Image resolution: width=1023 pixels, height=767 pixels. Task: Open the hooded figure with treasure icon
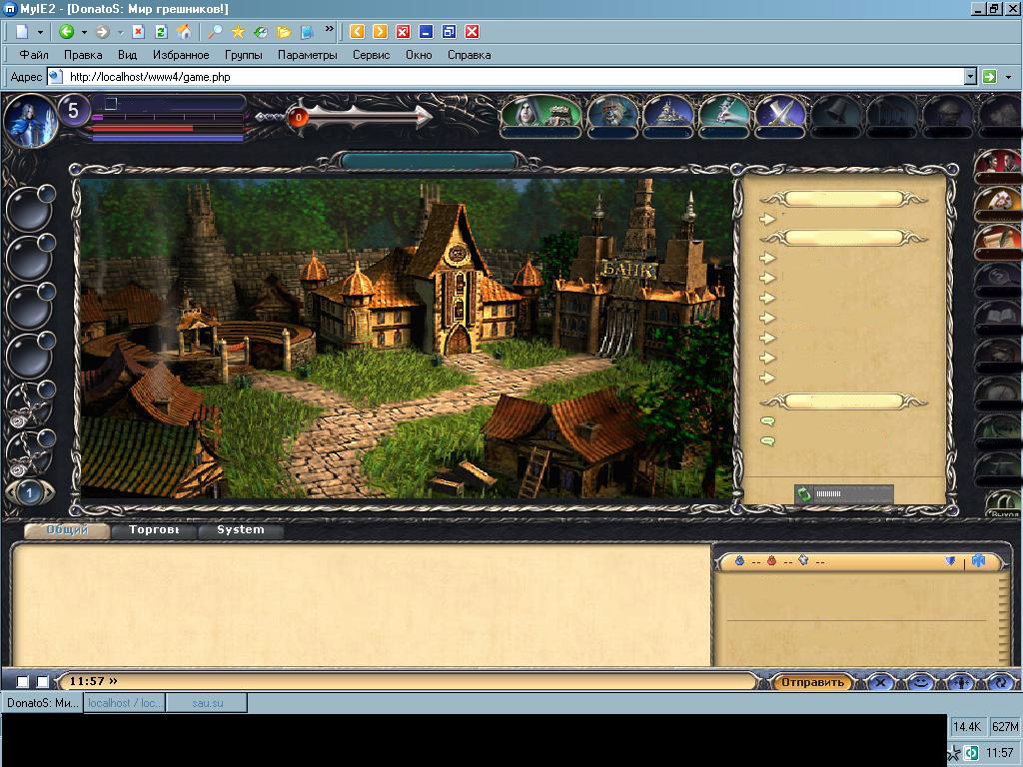(540, 113)
